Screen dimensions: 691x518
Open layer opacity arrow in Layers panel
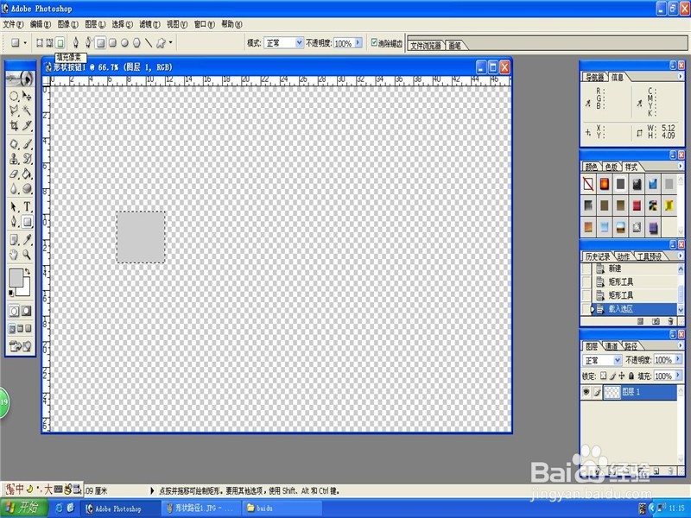click(x=678, y=360)
